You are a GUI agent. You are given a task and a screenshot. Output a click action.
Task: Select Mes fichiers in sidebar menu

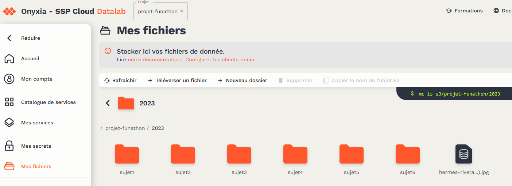tap(36, 166)
